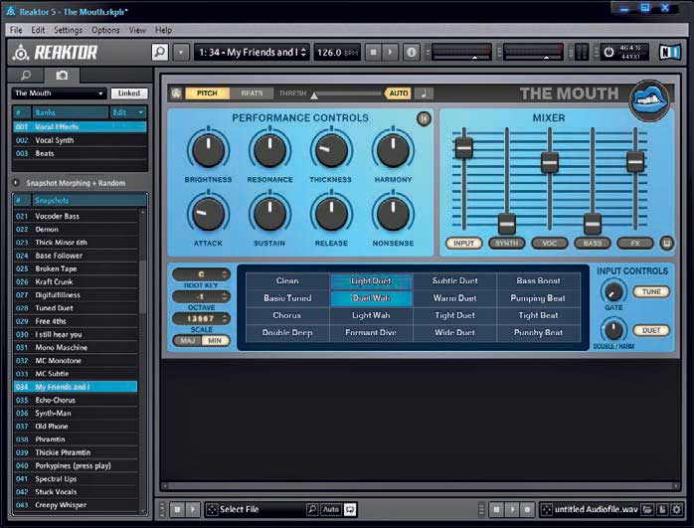The width and height of the screenshot is (694, 528).
Task: Open the Help menu
Action: (x=163, y=30)
